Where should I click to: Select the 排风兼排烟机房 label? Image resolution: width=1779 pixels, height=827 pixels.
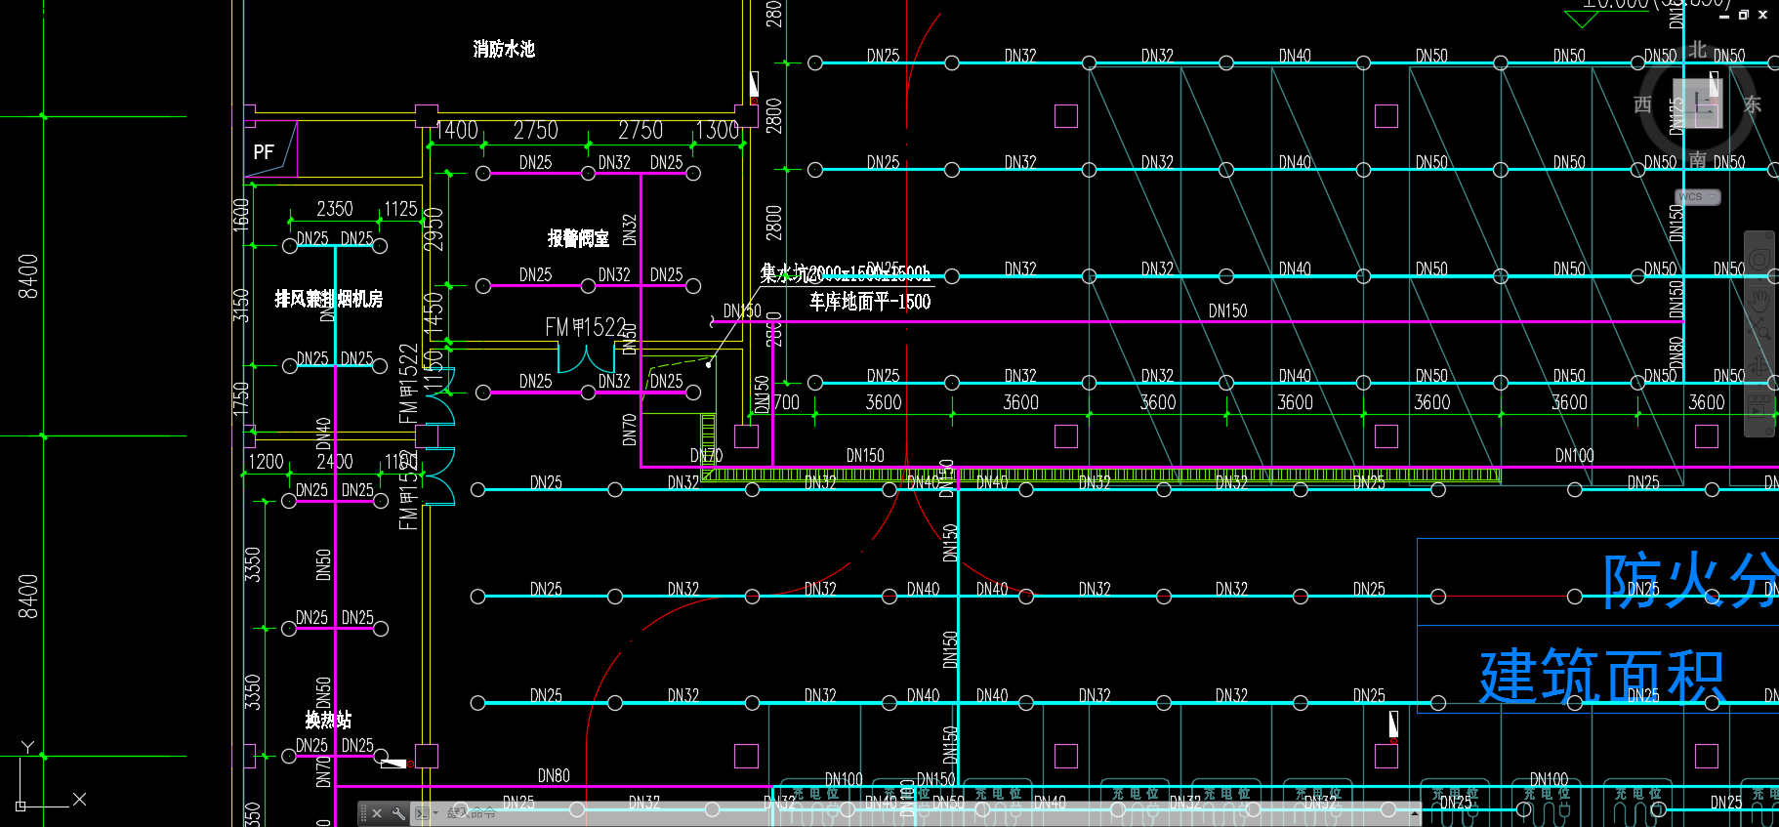point(329,299)
